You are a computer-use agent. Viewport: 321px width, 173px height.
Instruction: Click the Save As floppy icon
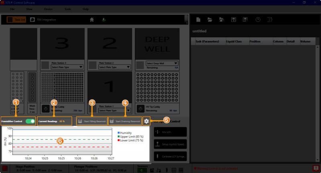[x=245, y=20]
